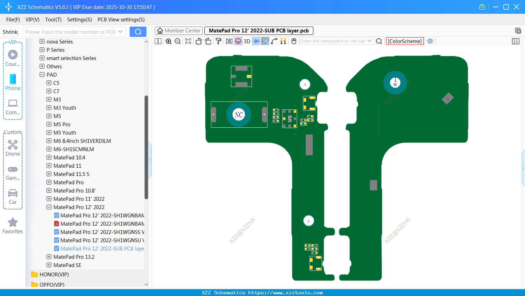The height and width of the screenshot is (296, 525).
Task: Click the mouse settings icon
Action: pos(294,41)
